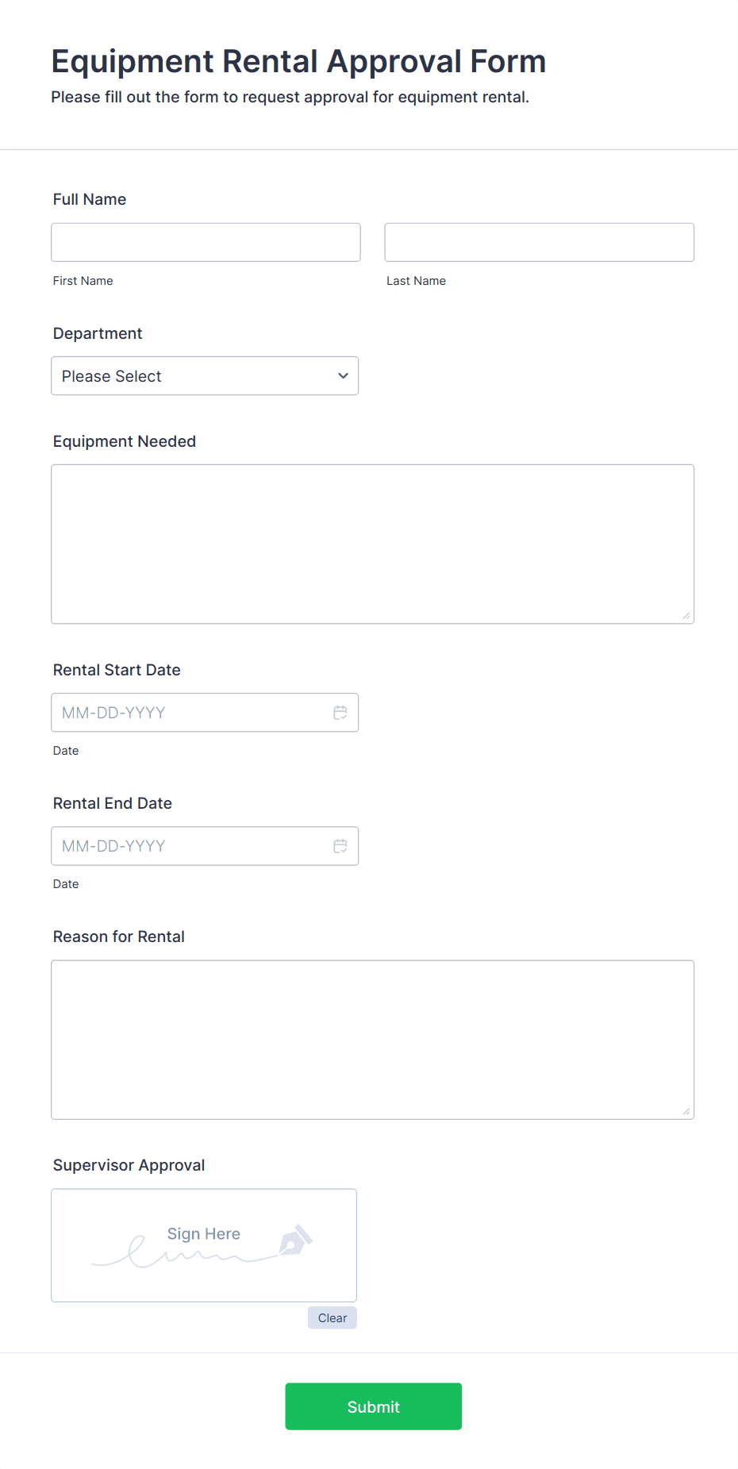Screen dimensions: 738x1469
Task: Click the Rental Start Date input
Action: [190, 713]
